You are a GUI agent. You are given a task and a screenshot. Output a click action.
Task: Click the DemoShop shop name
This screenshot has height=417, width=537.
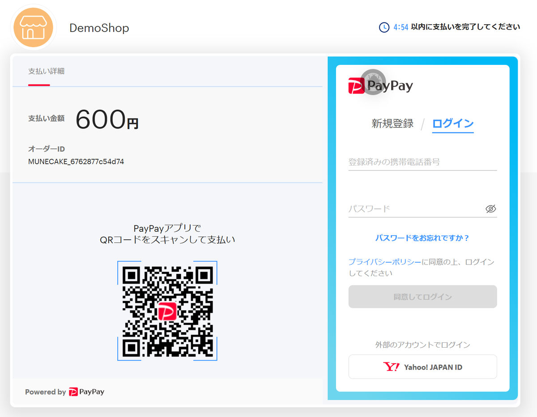click(99, 28)
